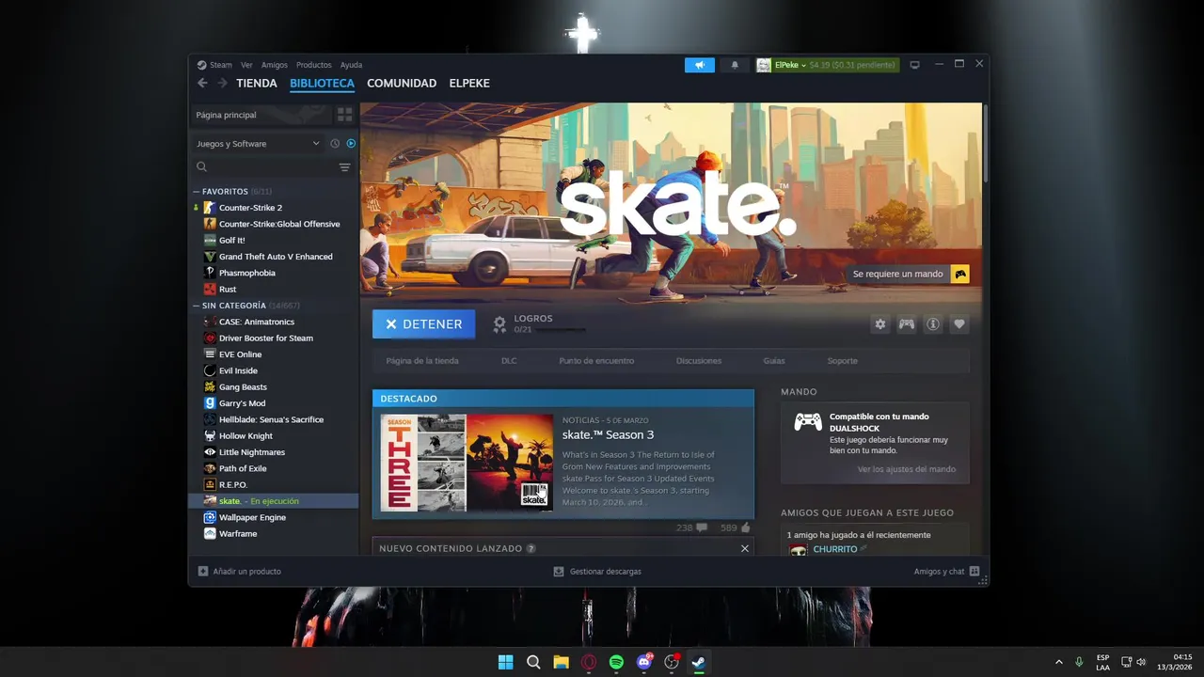Dismiss the Nuevo contenido lanzado panel
Screen dimensions: 1204x677
[x=745, y=548]
